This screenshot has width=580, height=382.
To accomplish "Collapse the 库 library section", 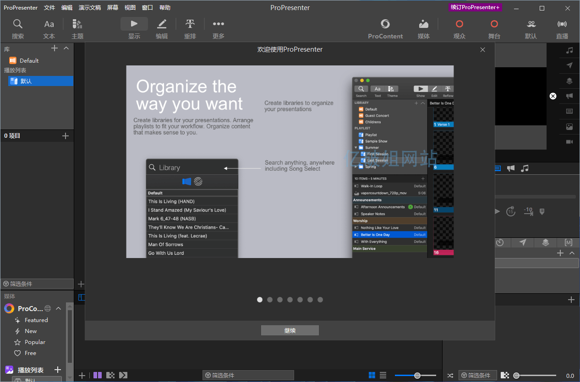I will coord(66,48).
